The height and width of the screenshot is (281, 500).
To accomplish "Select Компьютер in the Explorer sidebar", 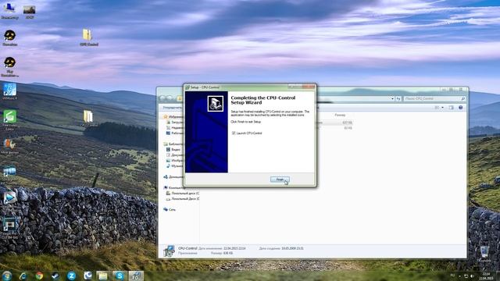I will 174,187.
